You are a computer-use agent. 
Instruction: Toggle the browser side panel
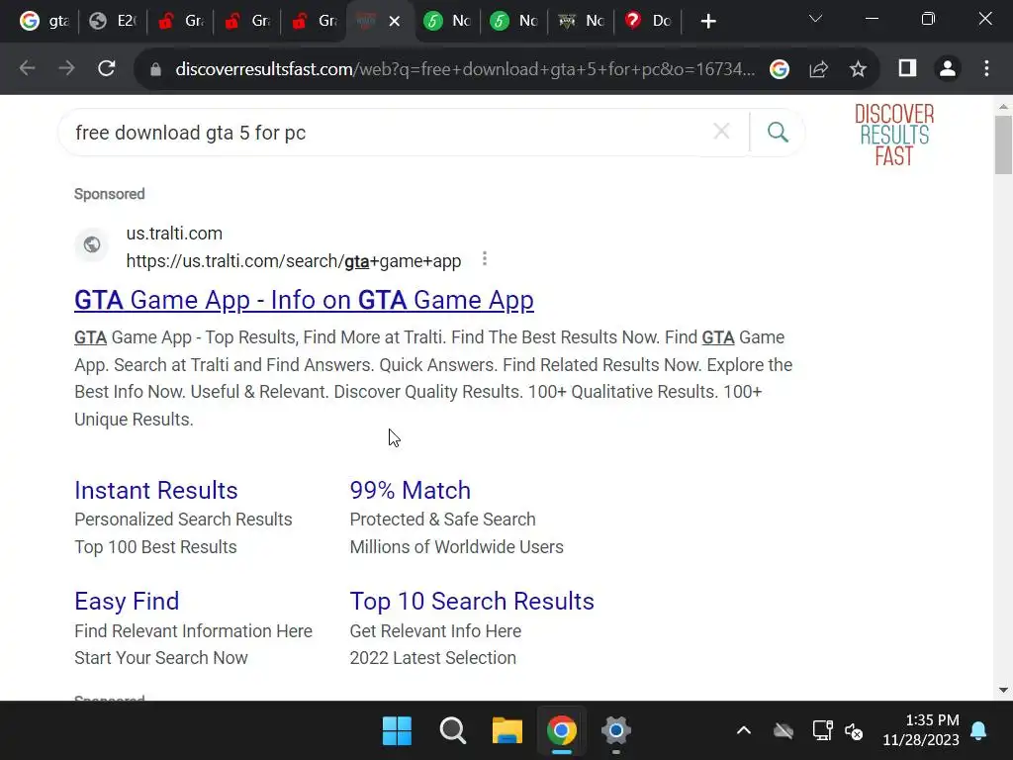click(x=907, y=68)
